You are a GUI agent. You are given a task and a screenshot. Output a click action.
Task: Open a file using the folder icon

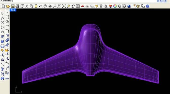[8, 6]
